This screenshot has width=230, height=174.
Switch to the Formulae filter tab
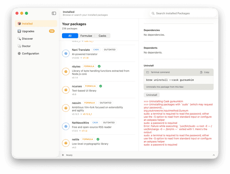pos(86,36)
